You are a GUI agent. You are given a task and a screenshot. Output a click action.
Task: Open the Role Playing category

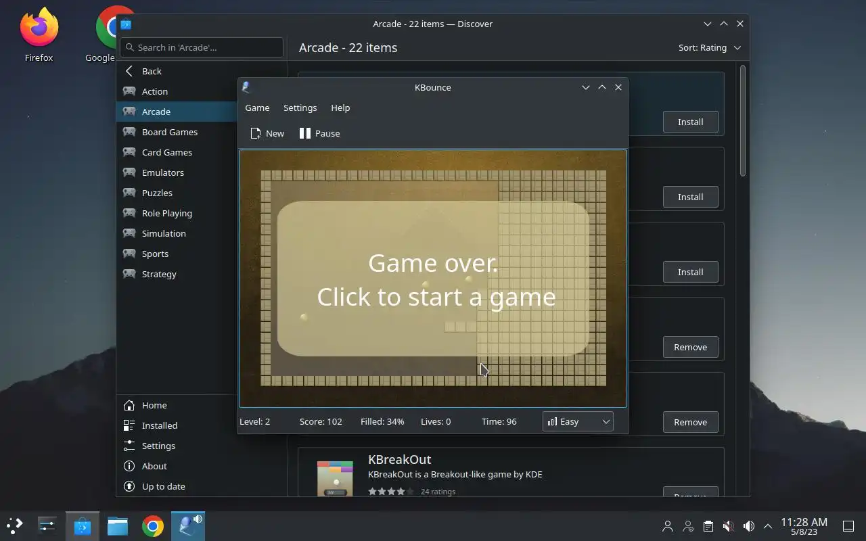point(177,213)
